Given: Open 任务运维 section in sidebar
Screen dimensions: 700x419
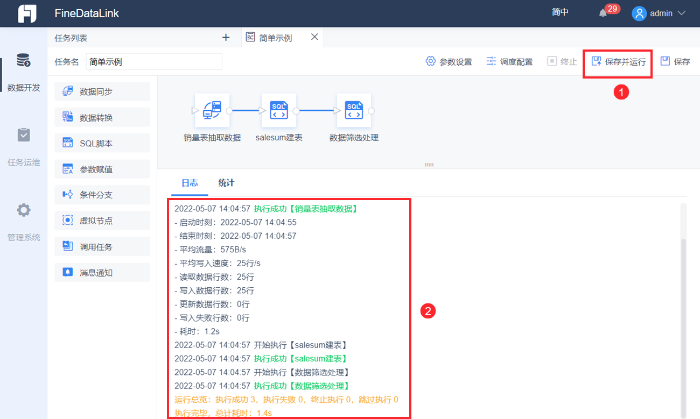Looking at the screenshot, I should tap(24, 147).
